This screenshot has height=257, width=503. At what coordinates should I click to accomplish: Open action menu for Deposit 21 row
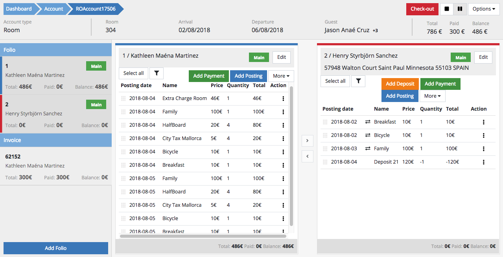point(483,162)
